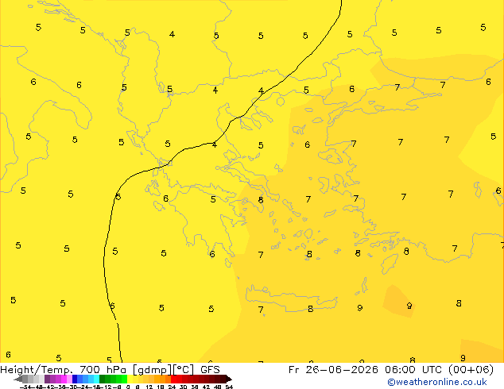This screenshot has height=389, width=504.
Task: Pick the cyan swatch in the temperature legend
Action: point(97,379)
